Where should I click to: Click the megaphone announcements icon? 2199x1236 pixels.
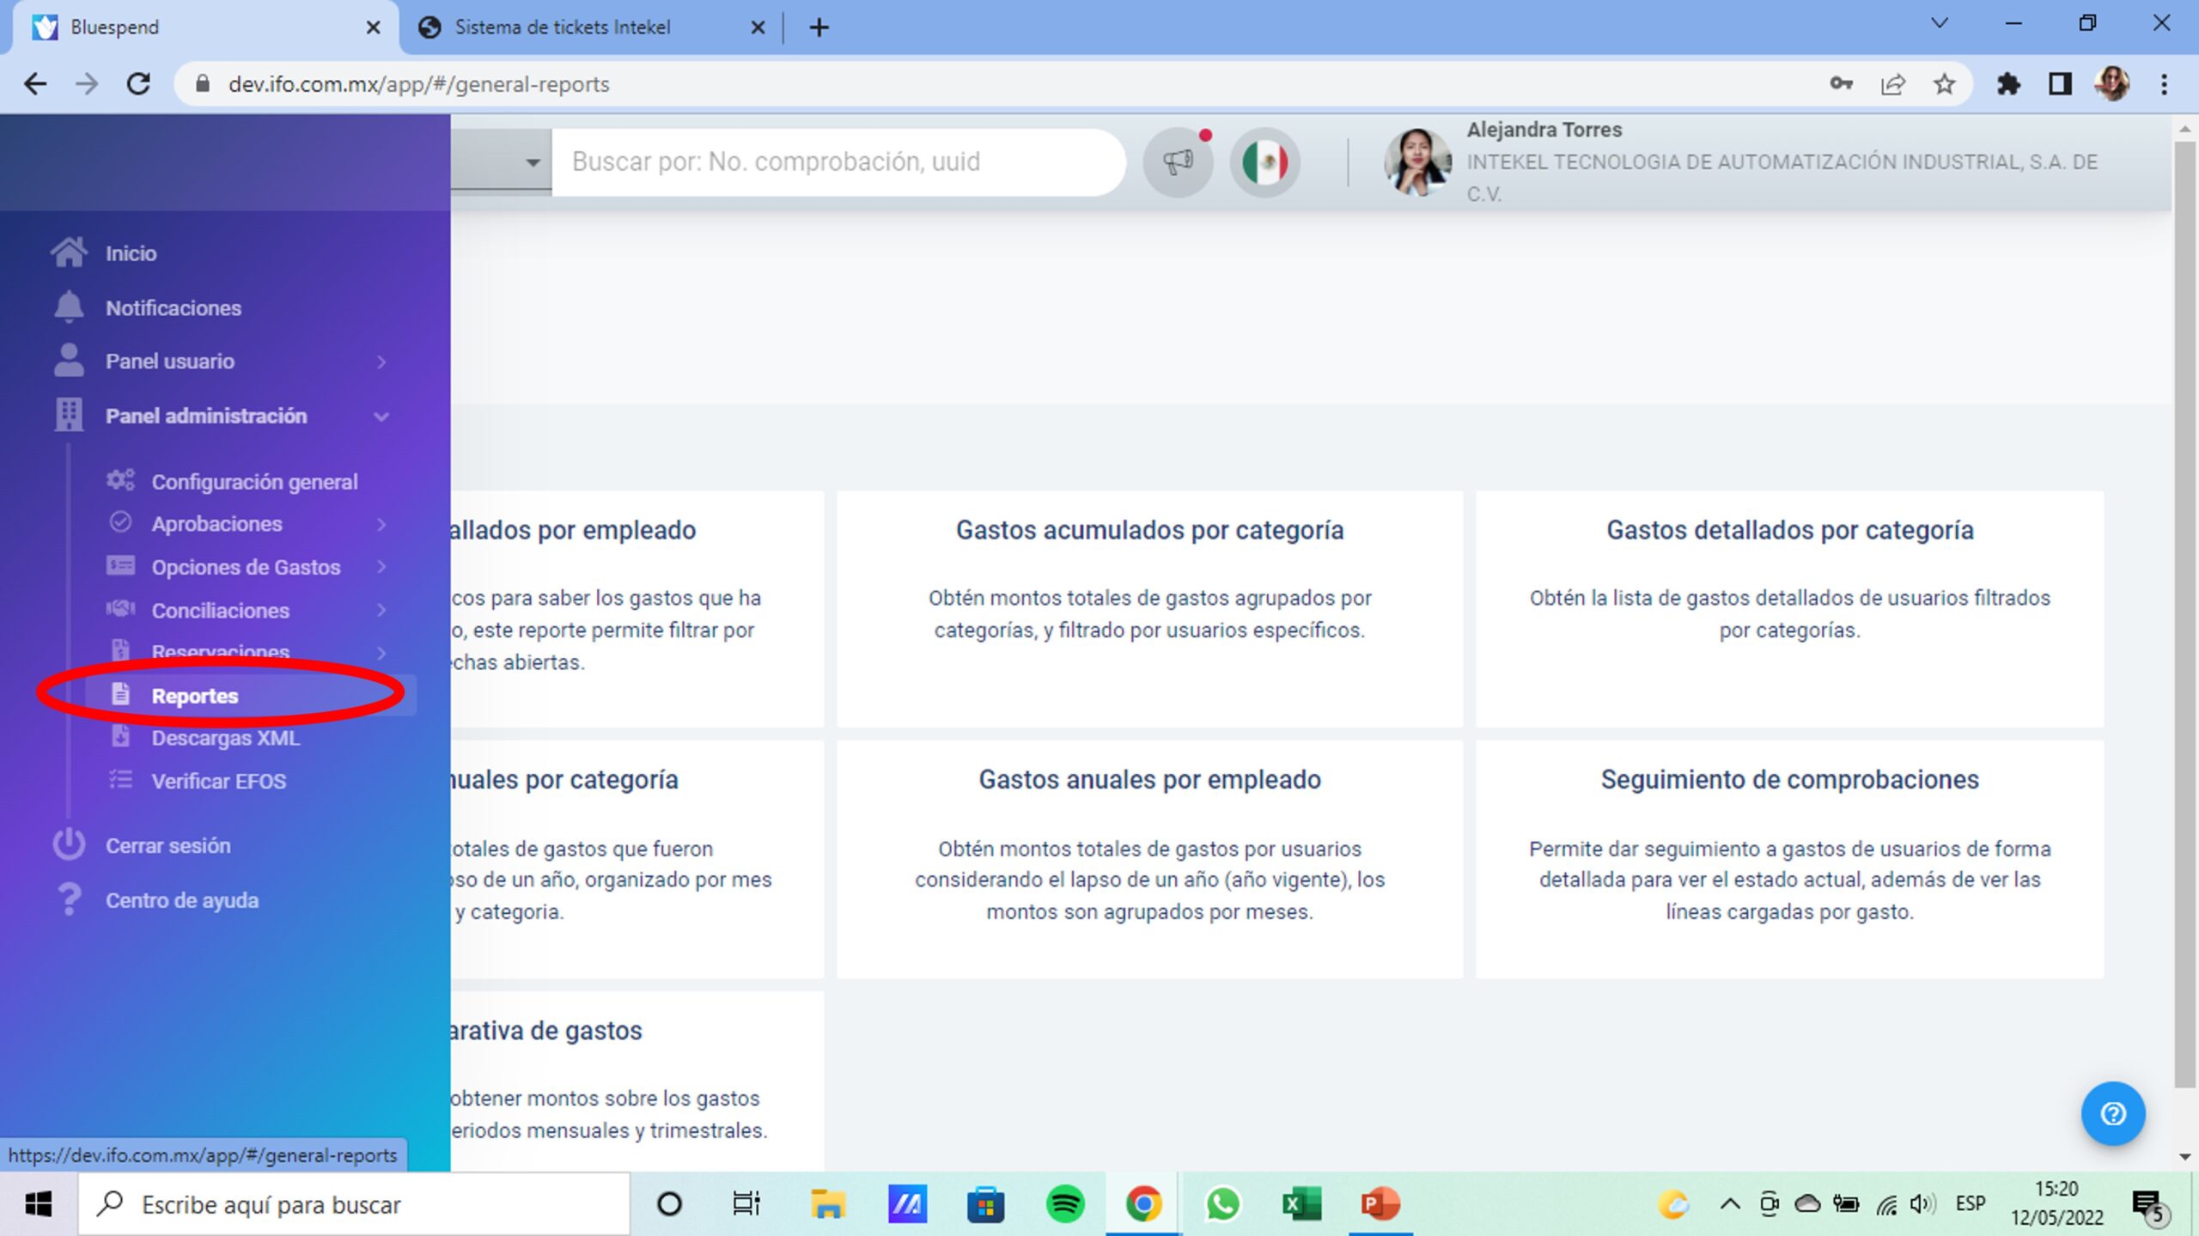click(x=1178, y=161)
